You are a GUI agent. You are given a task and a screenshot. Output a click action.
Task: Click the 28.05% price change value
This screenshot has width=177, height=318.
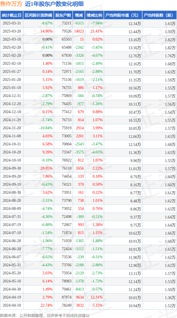click(47, 168)
